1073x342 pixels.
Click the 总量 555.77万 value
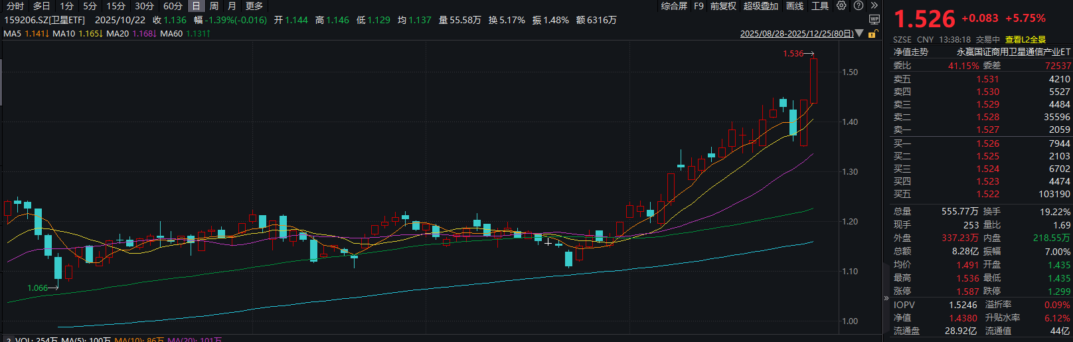(960, 211)
